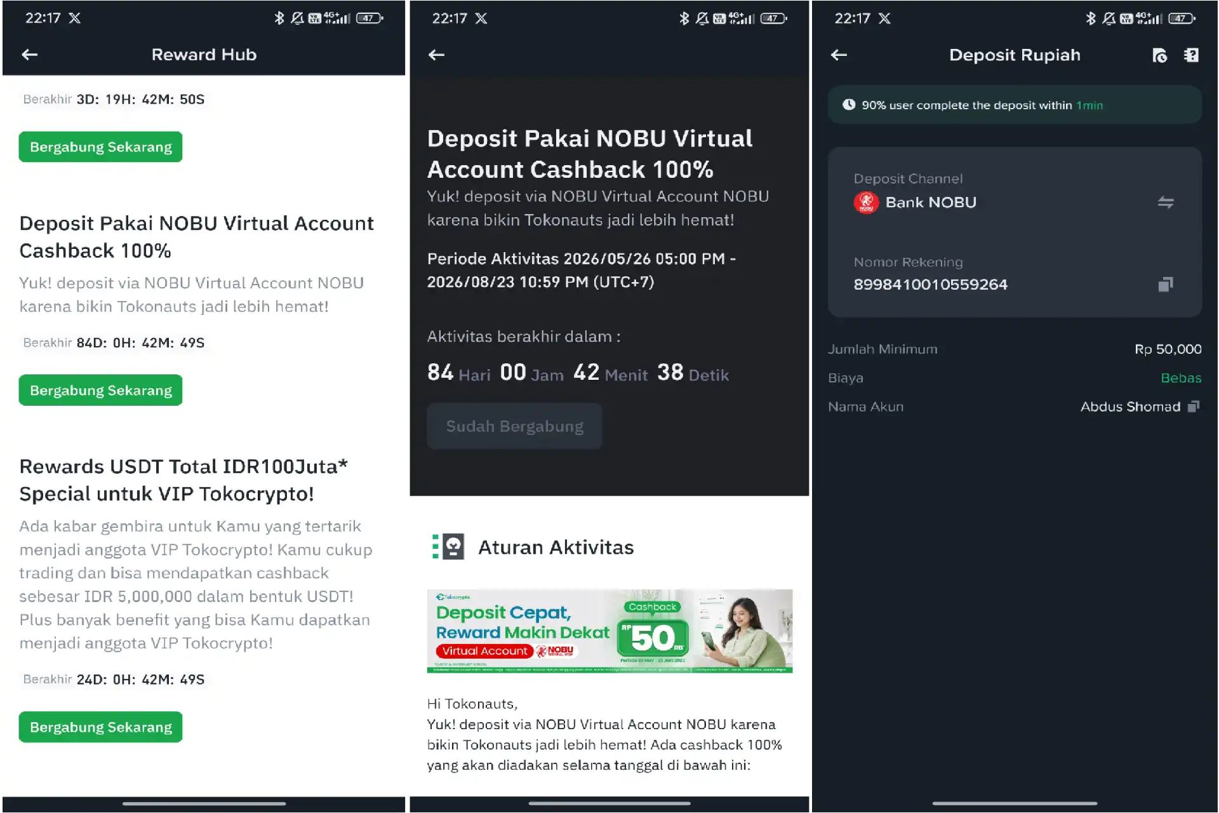Open Rewards USDT Total IDR100Juta title
1219x813 pixels.
click(x=183, y=480)
